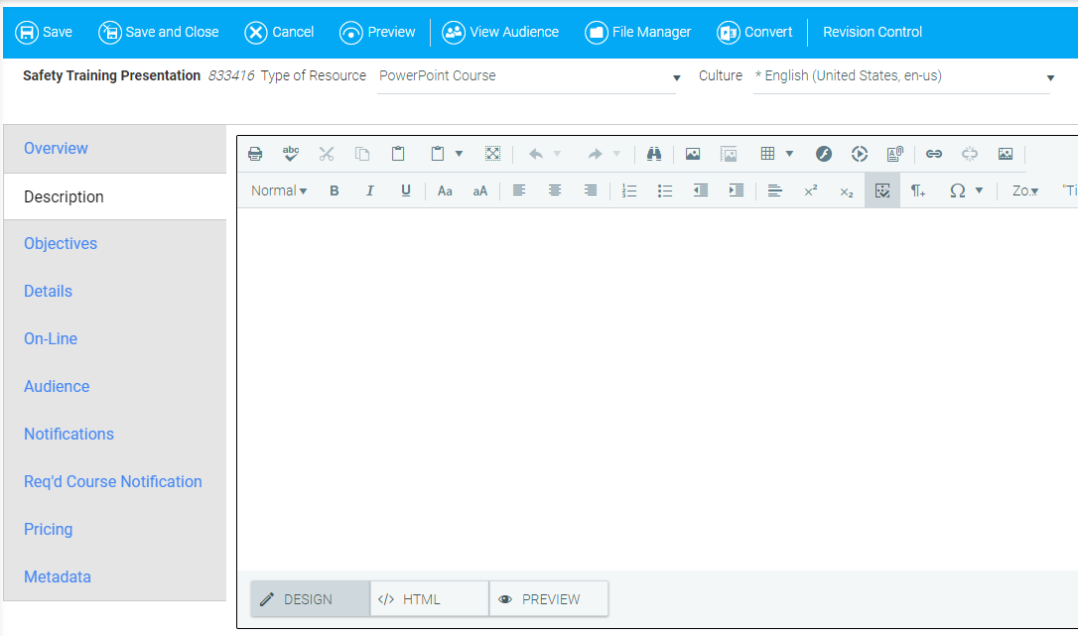Click the numbered list icon

click(x=629, y=191)
